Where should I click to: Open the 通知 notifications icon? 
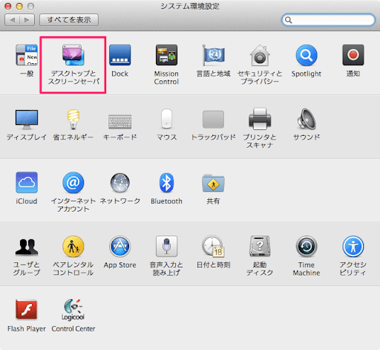(353, 55)
